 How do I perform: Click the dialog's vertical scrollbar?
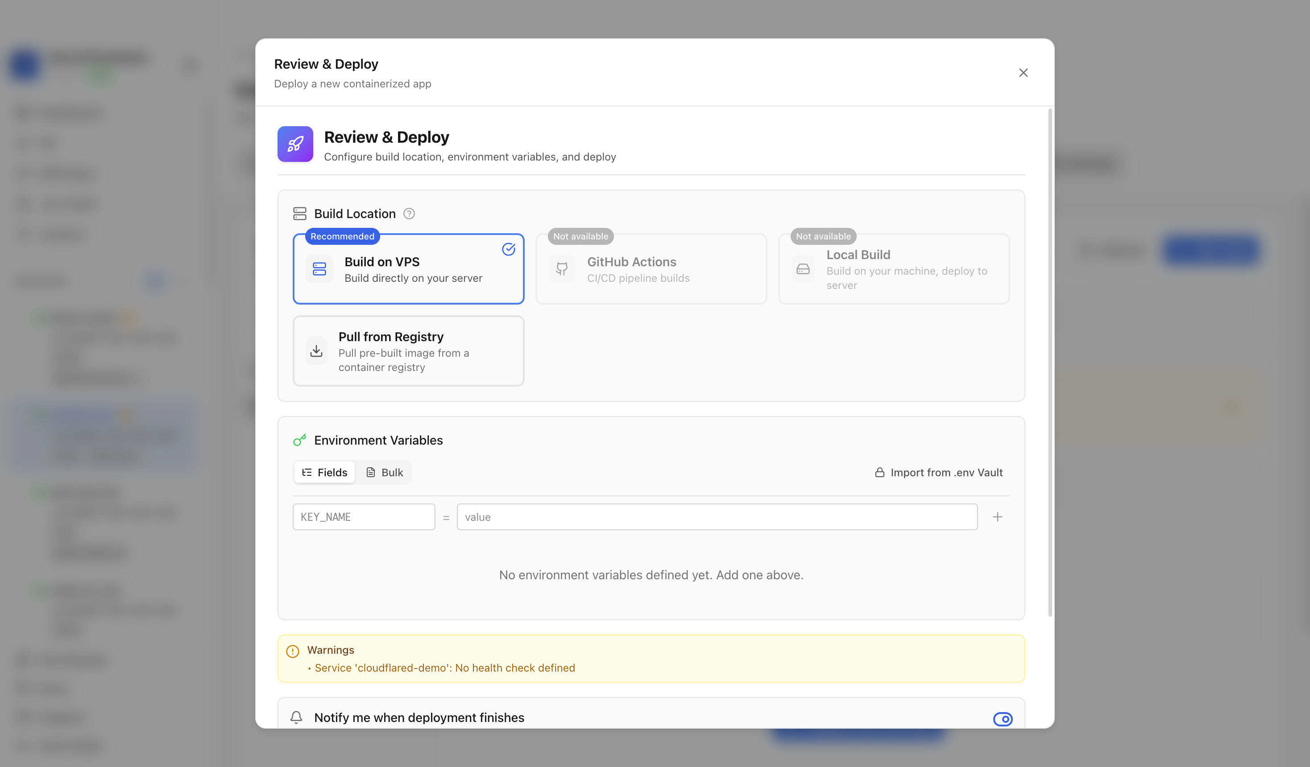point(1049,362)
